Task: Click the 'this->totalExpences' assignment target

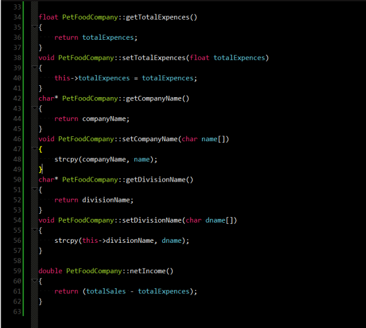Action: point(92,78)
